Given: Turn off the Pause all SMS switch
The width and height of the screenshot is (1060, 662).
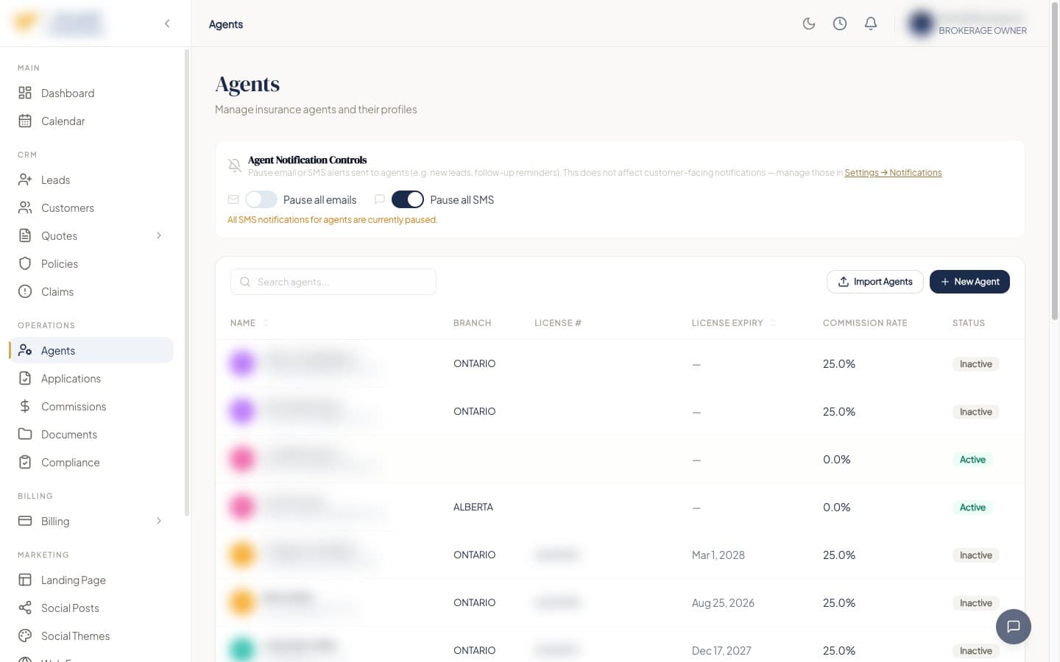Looking at the screenshot, I should tap(408, 199).
